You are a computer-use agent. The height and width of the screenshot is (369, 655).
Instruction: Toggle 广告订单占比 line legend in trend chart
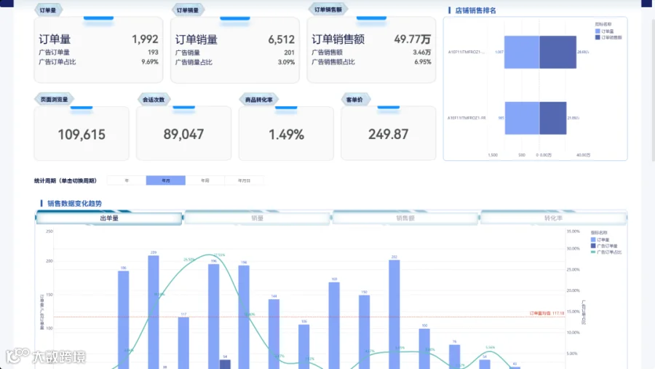pyautogui.click(x=593, y=252)
